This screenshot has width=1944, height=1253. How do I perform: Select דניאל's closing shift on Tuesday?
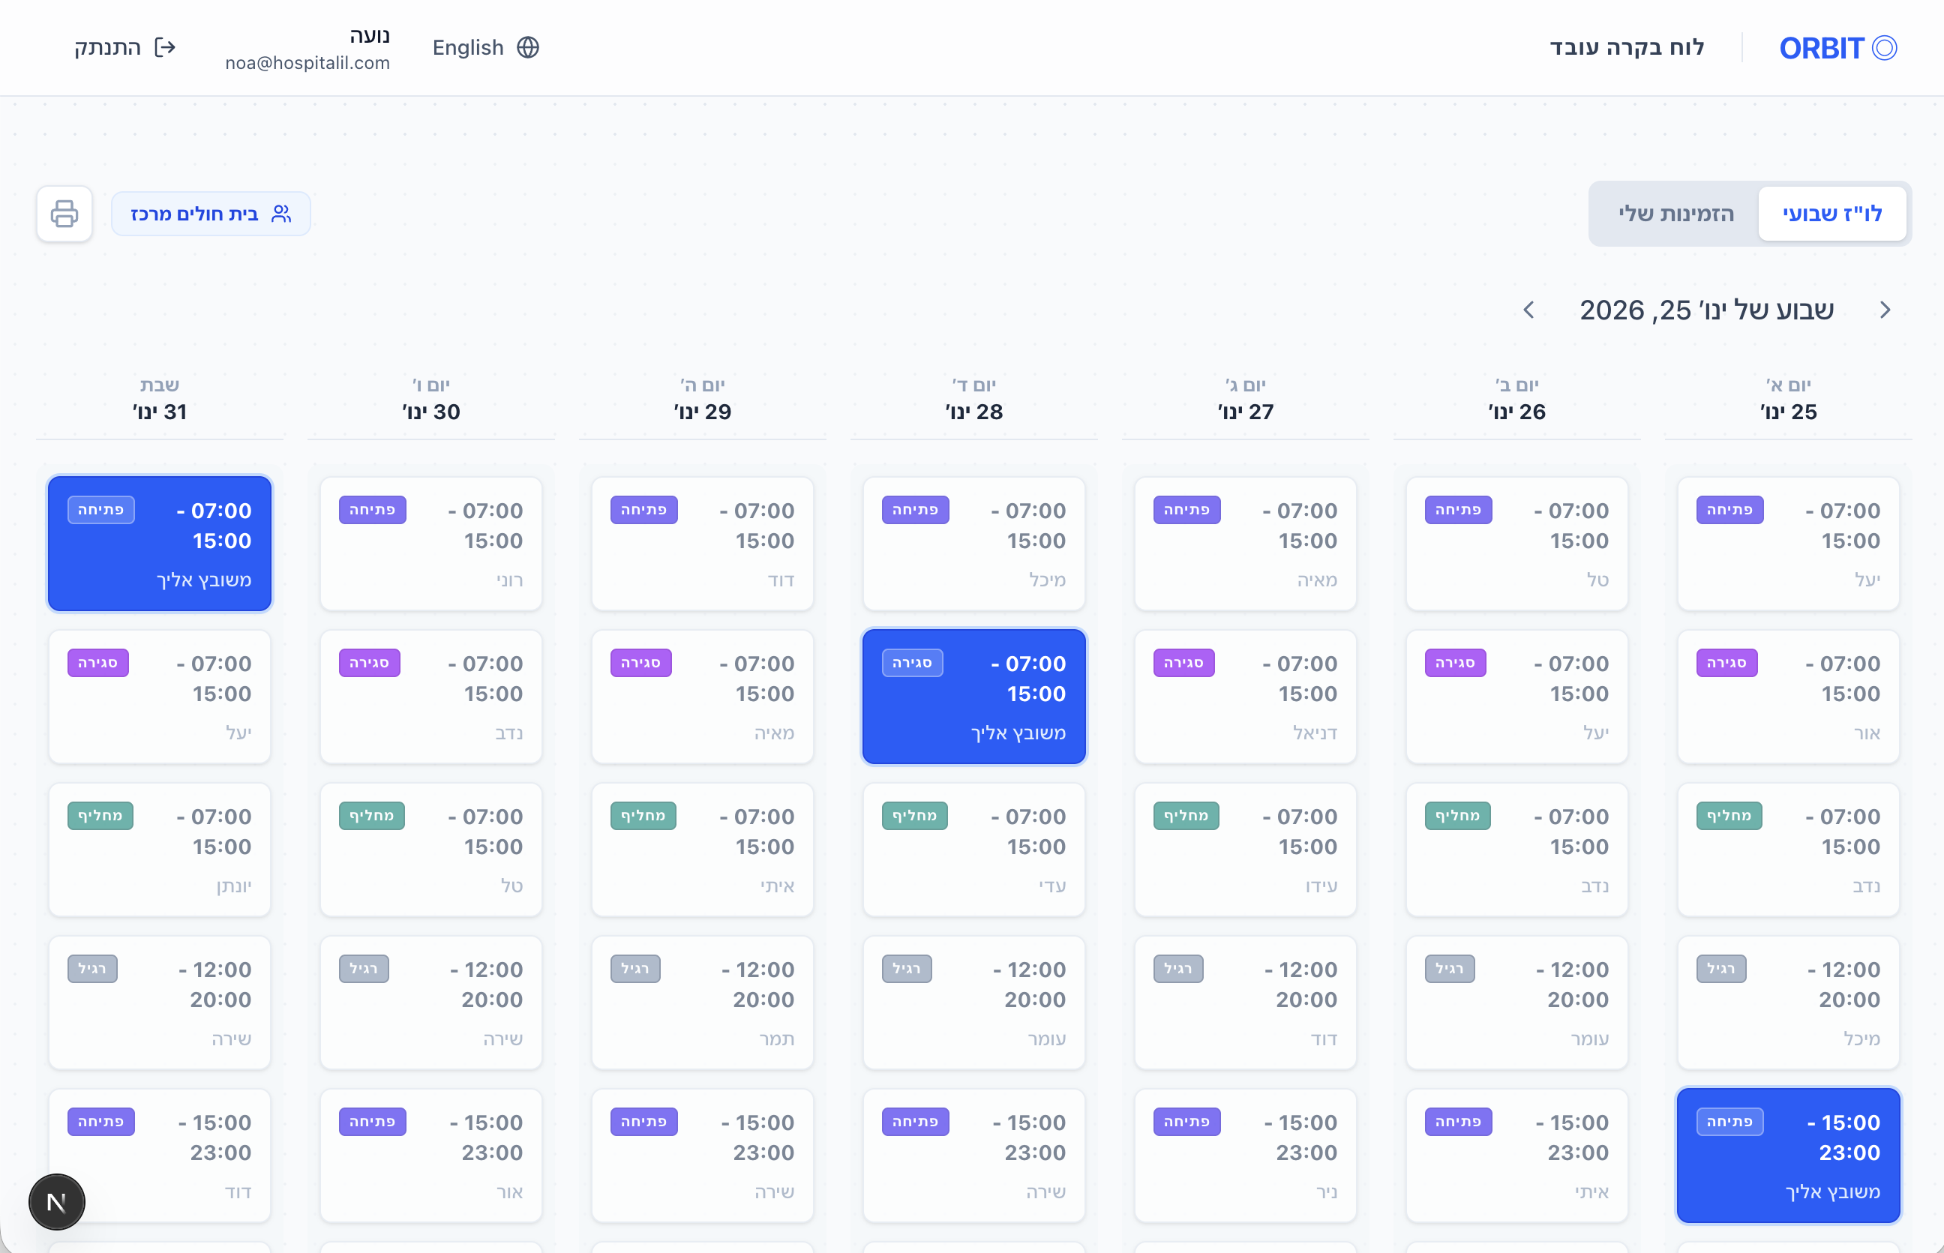(x=1245, y=697)
